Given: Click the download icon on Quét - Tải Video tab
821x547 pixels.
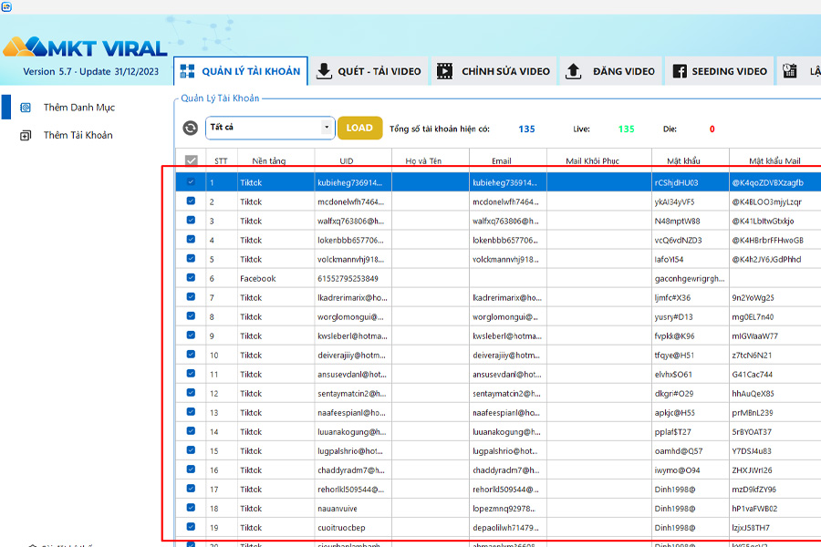Looking at the screenshot, I should [324, 71].
